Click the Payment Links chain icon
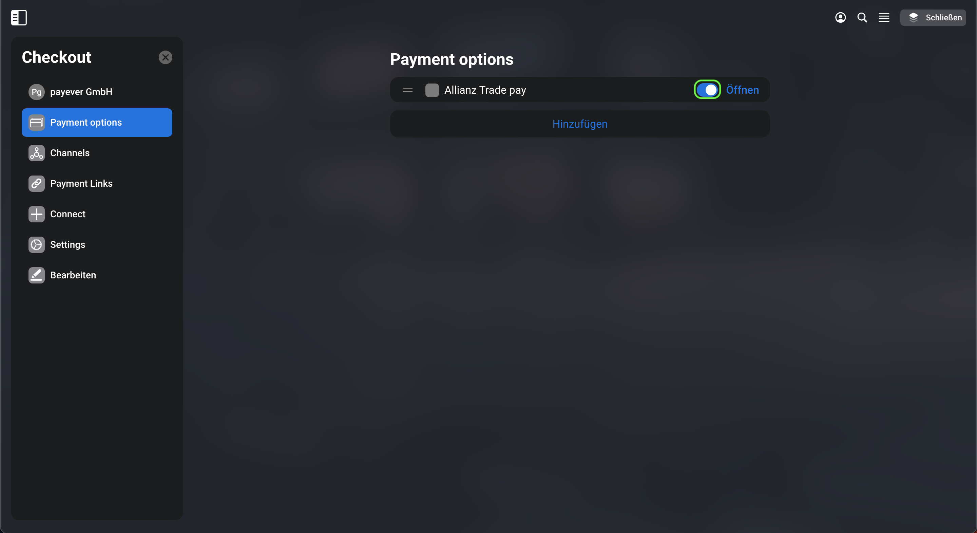977x533 pixels. tap(36, 184)
